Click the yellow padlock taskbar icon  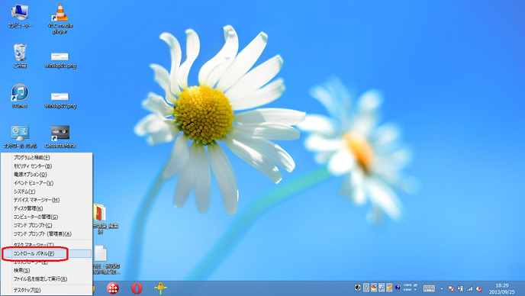(x=161, y=288)
